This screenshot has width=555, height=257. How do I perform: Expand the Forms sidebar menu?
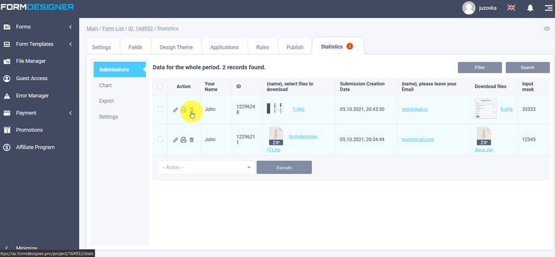(x=39, y=27)
